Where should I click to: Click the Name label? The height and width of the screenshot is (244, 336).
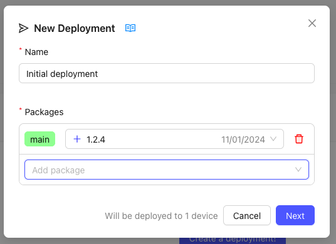[x=36, y=52]
